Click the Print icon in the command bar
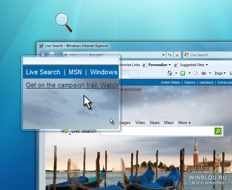The height and width of the screenshot is (190, 232). (204, 73)
